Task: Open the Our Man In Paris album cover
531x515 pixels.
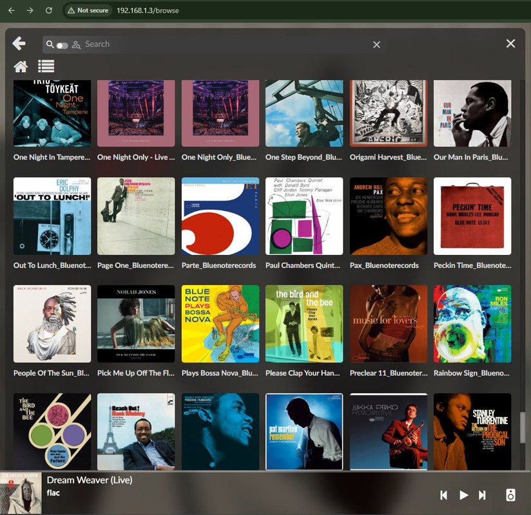Action: click(x=472, y=113)
